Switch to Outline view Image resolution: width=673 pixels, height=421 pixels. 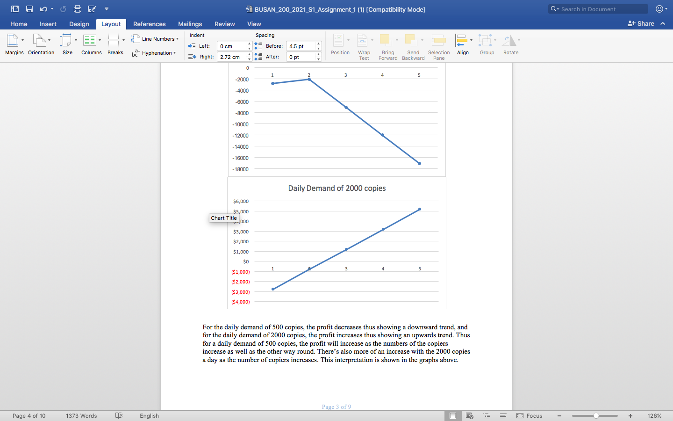click(x=487, y=415)
